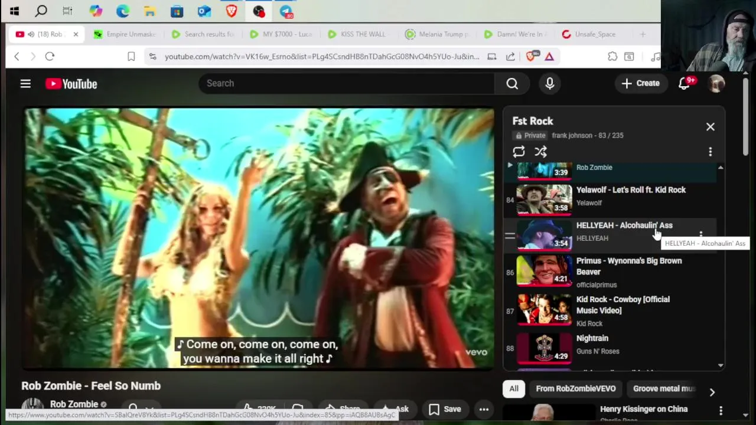Click the YouTube URL address bar

click(322, 57)
